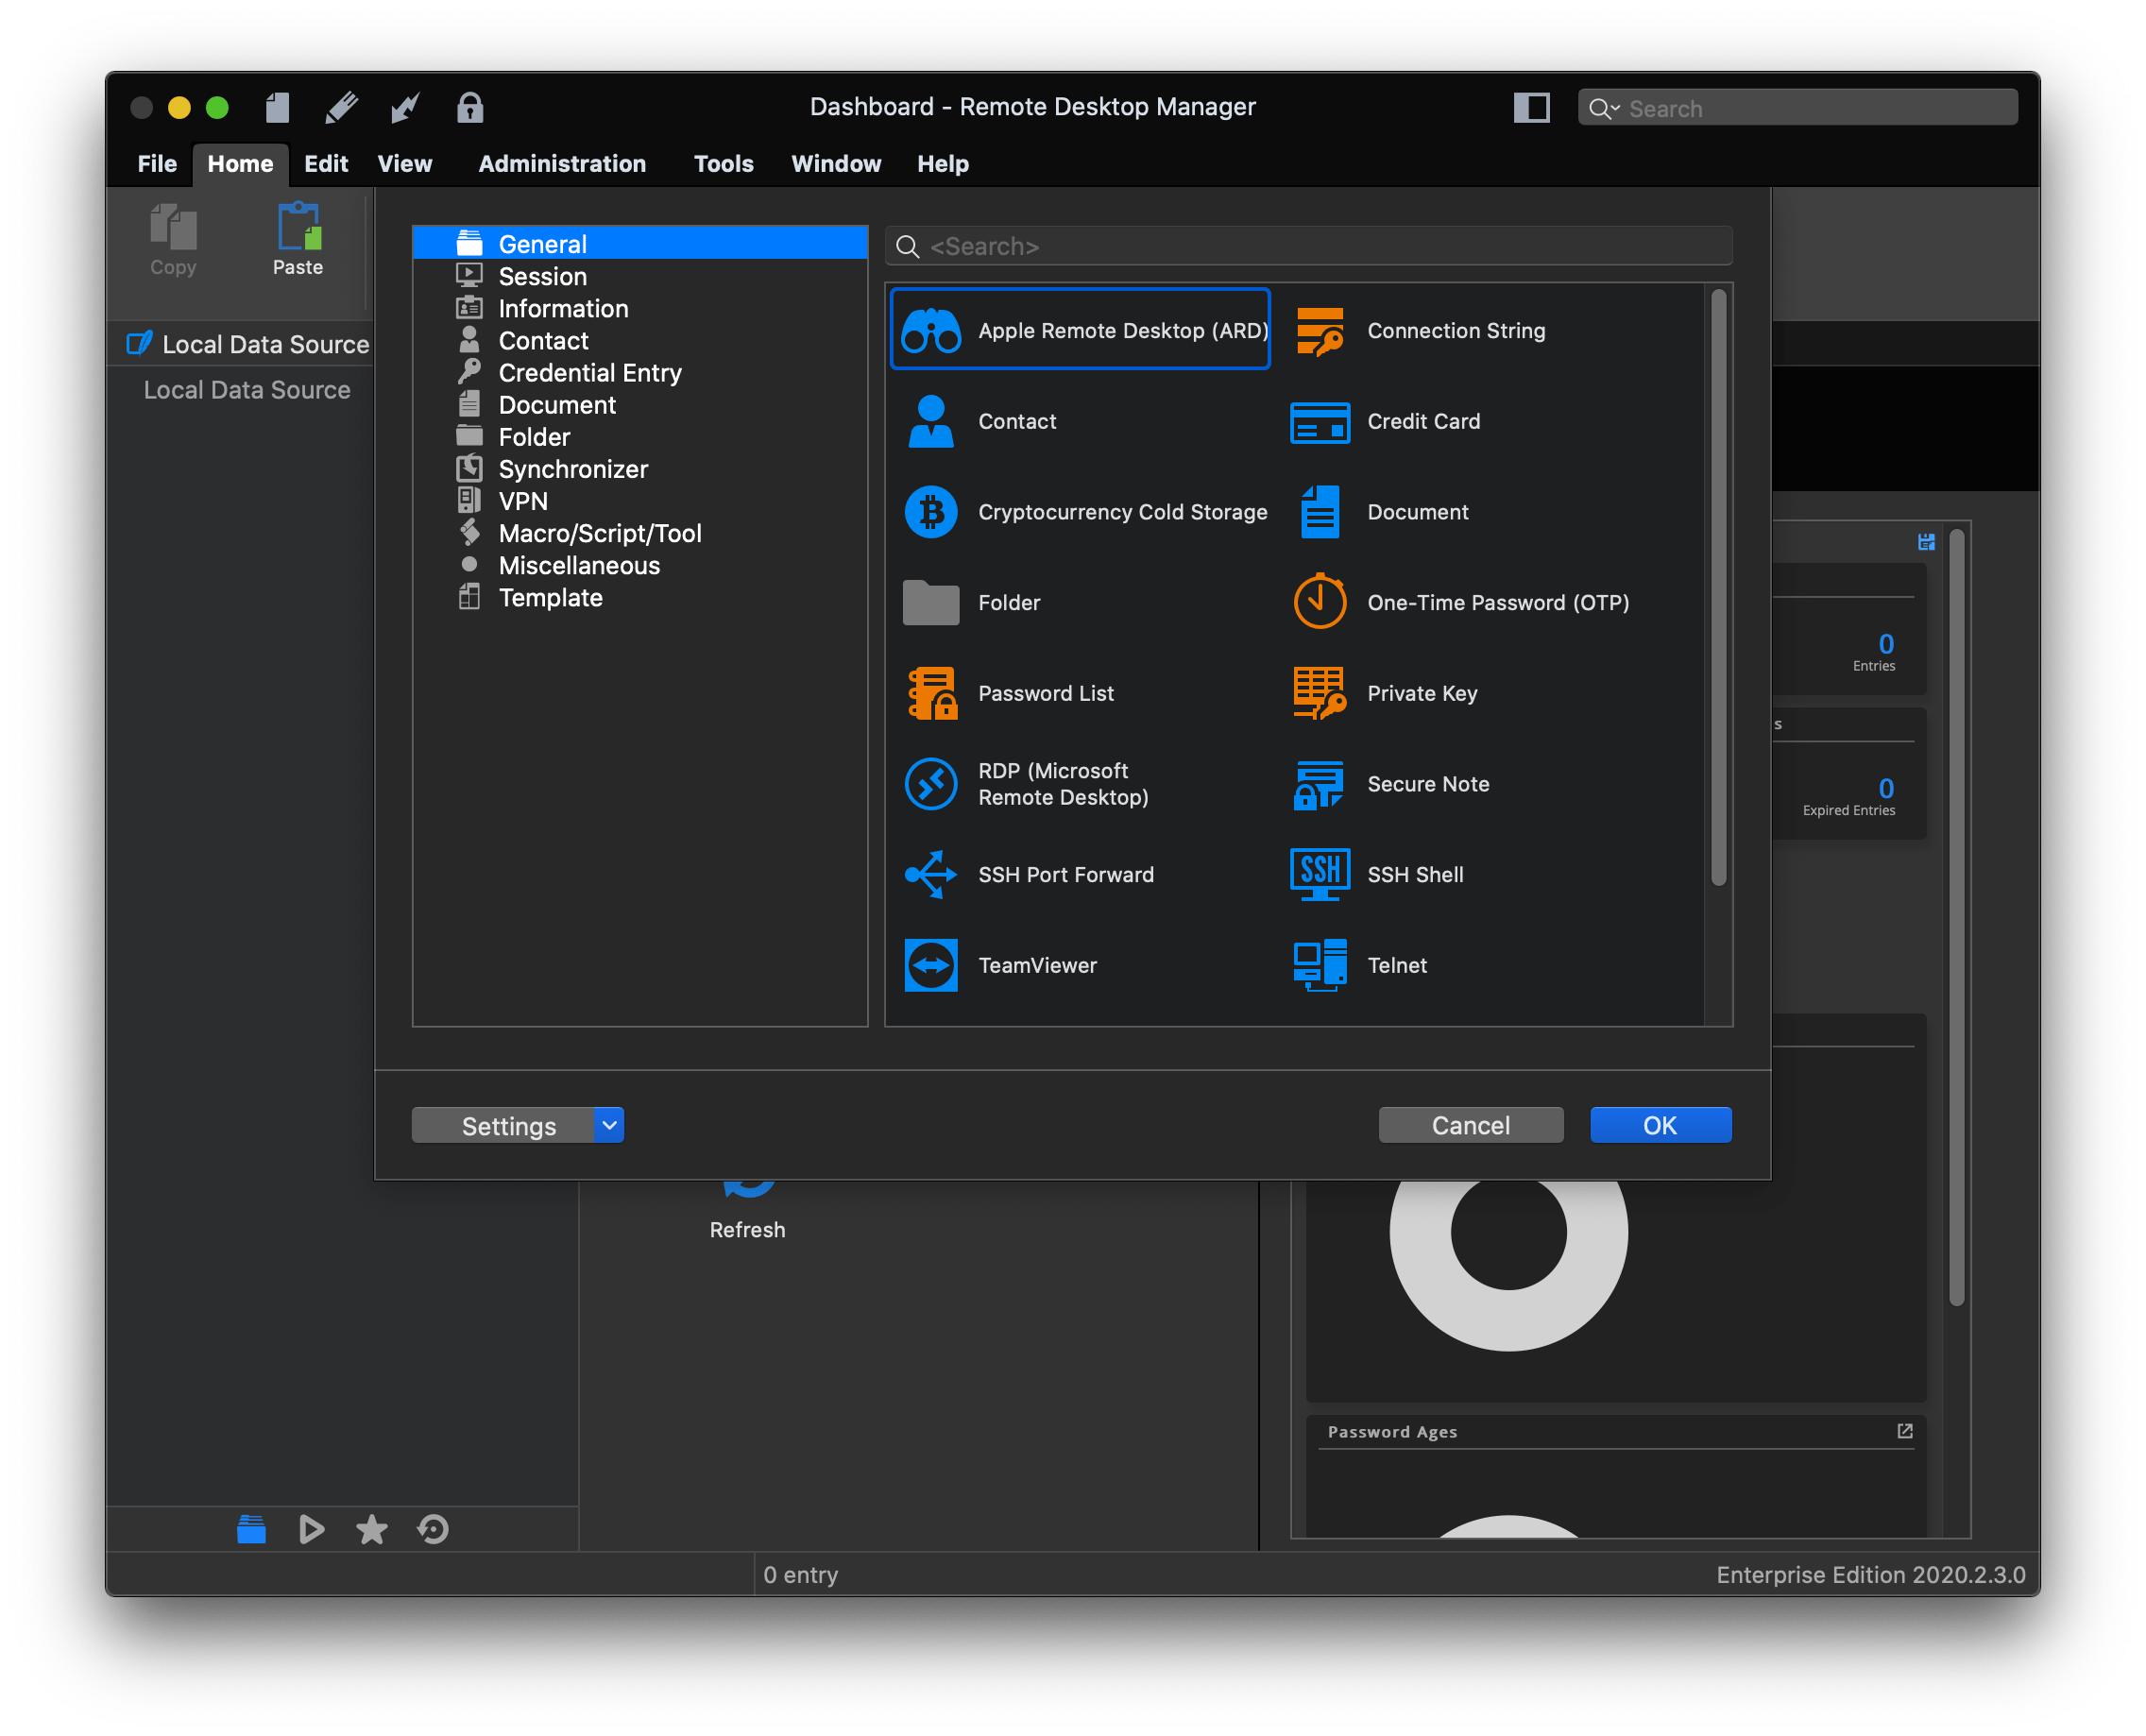Choose the Private Key entry type

point(1385,693)
